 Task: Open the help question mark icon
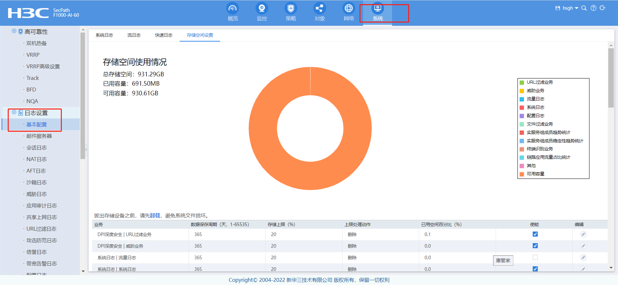pyautogui.click(x=594, y=8)
